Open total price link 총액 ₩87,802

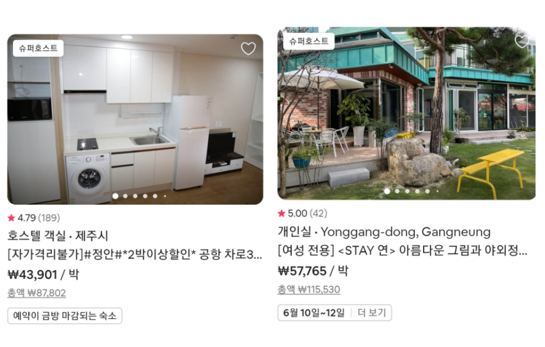coord(37,293)
